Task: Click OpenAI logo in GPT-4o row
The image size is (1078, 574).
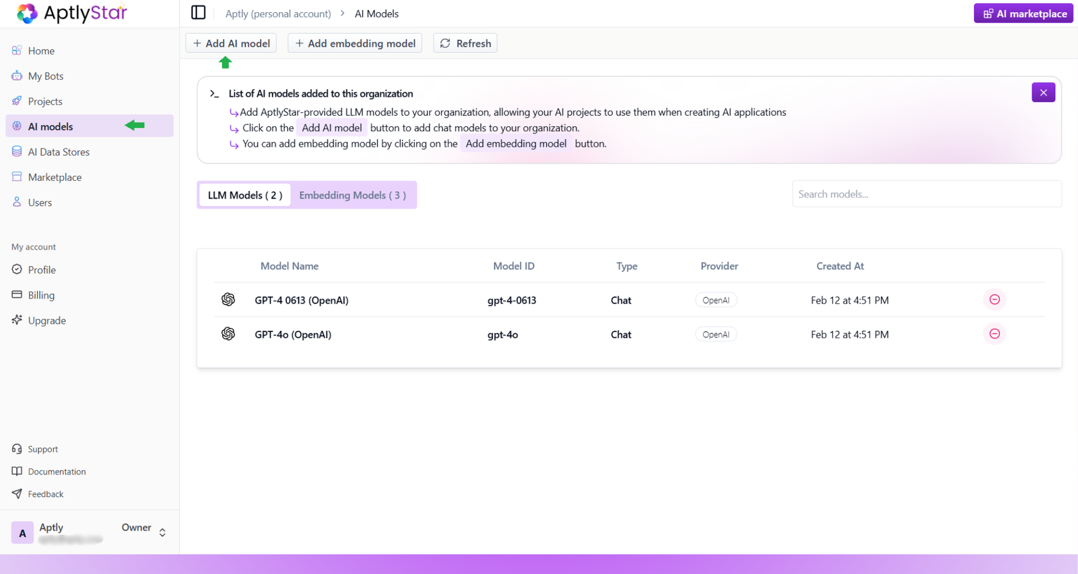Action: (228, 334)
